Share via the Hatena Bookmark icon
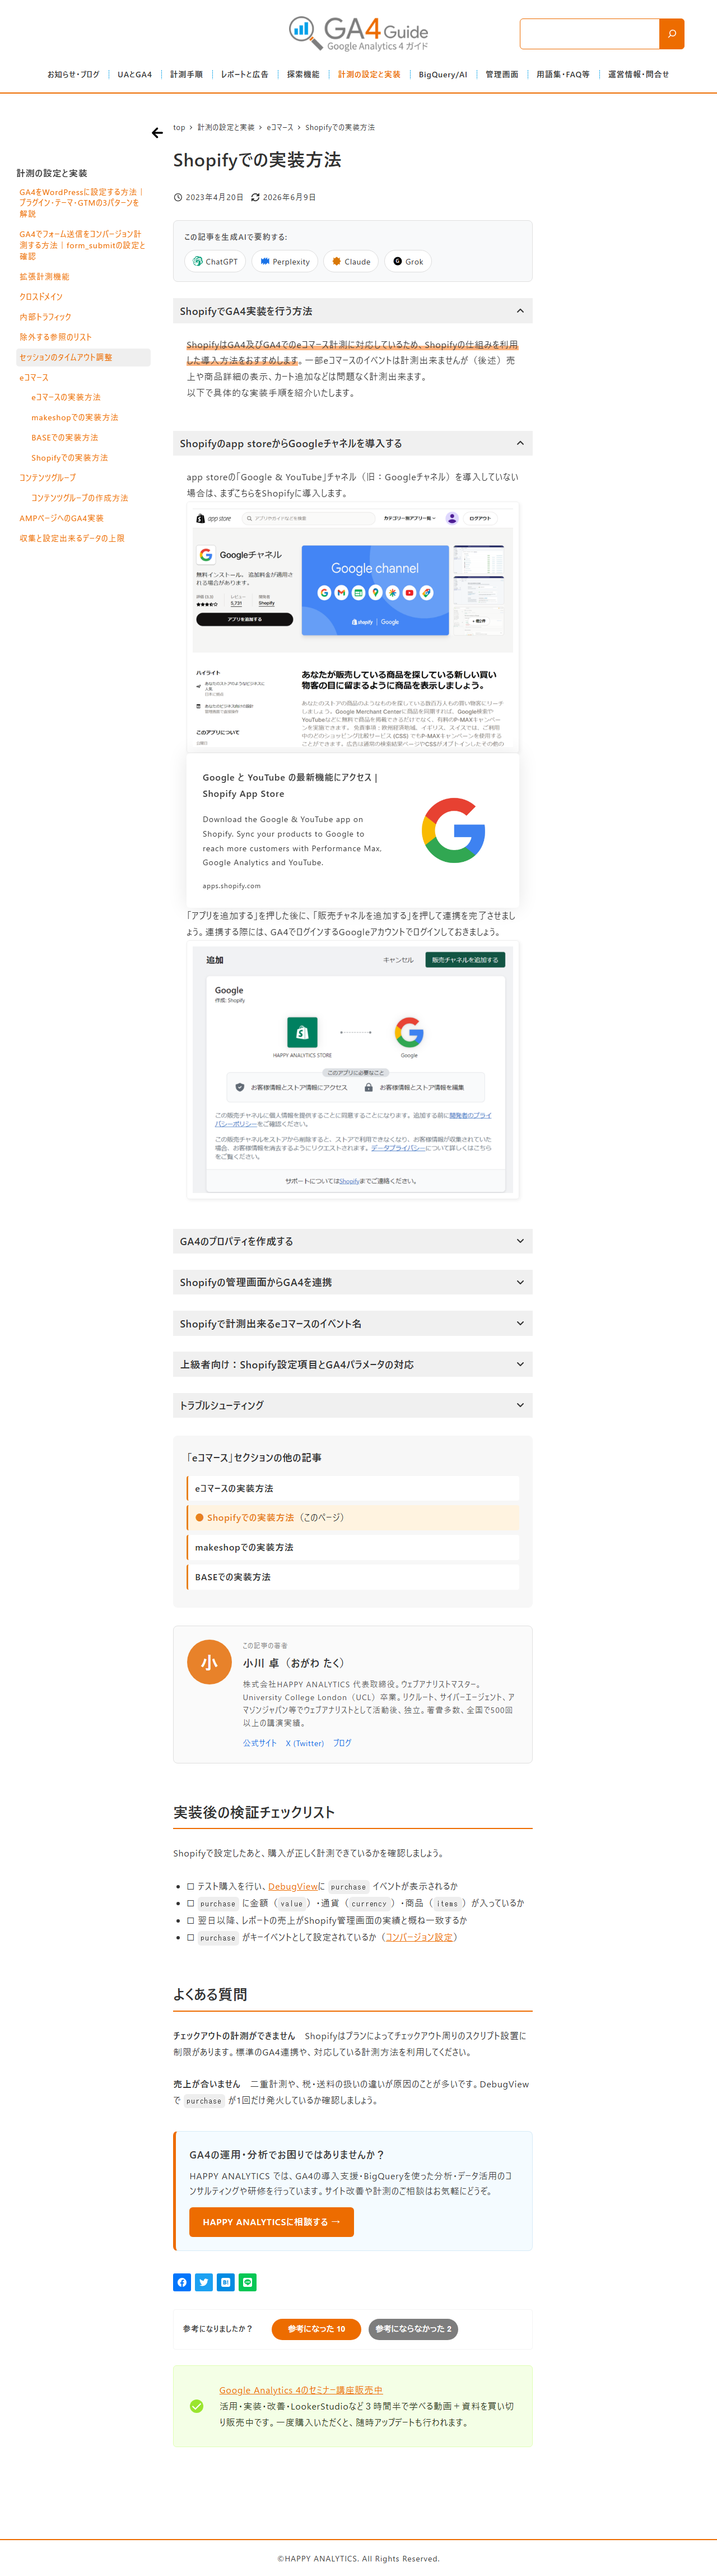 [x=226, y=2282]
